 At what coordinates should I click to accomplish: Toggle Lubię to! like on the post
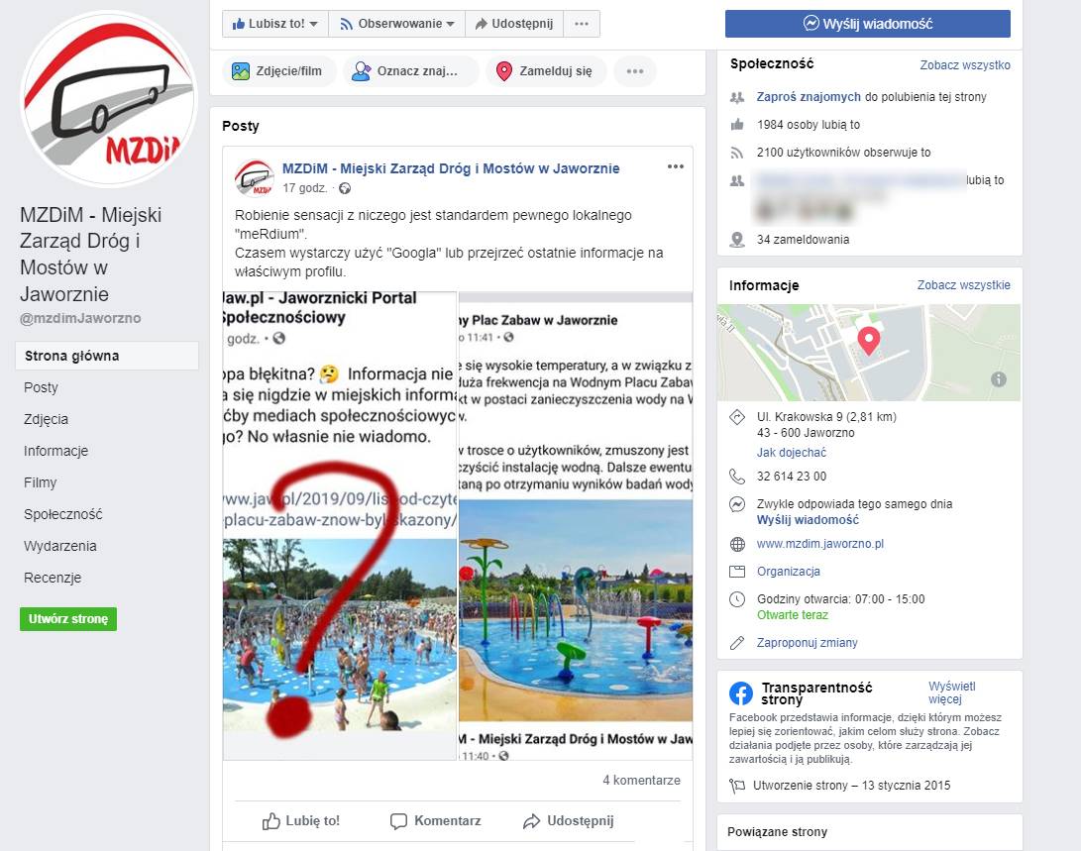[301, 820]
